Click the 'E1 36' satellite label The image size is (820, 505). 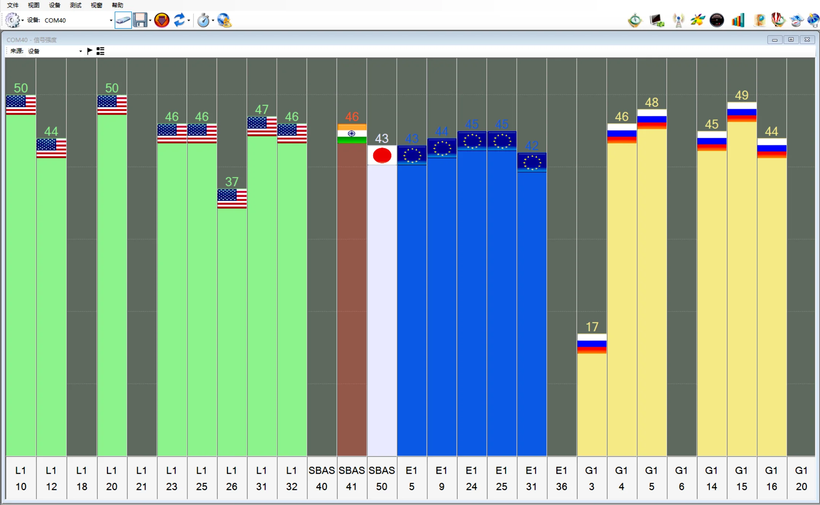point(561,478)
